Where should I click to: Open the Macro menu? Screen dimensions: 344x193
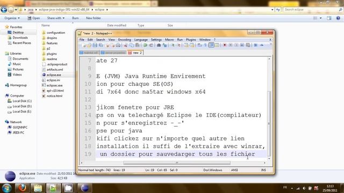click(x=169, y=40)
